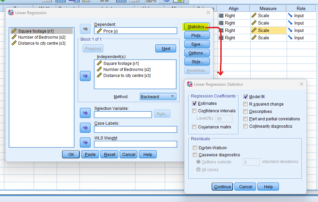Image resolution: width=318 pixels, height=202 pixels.
Task: Click arrow button beside Independent(s) list
Action: [x=85, y=76]
